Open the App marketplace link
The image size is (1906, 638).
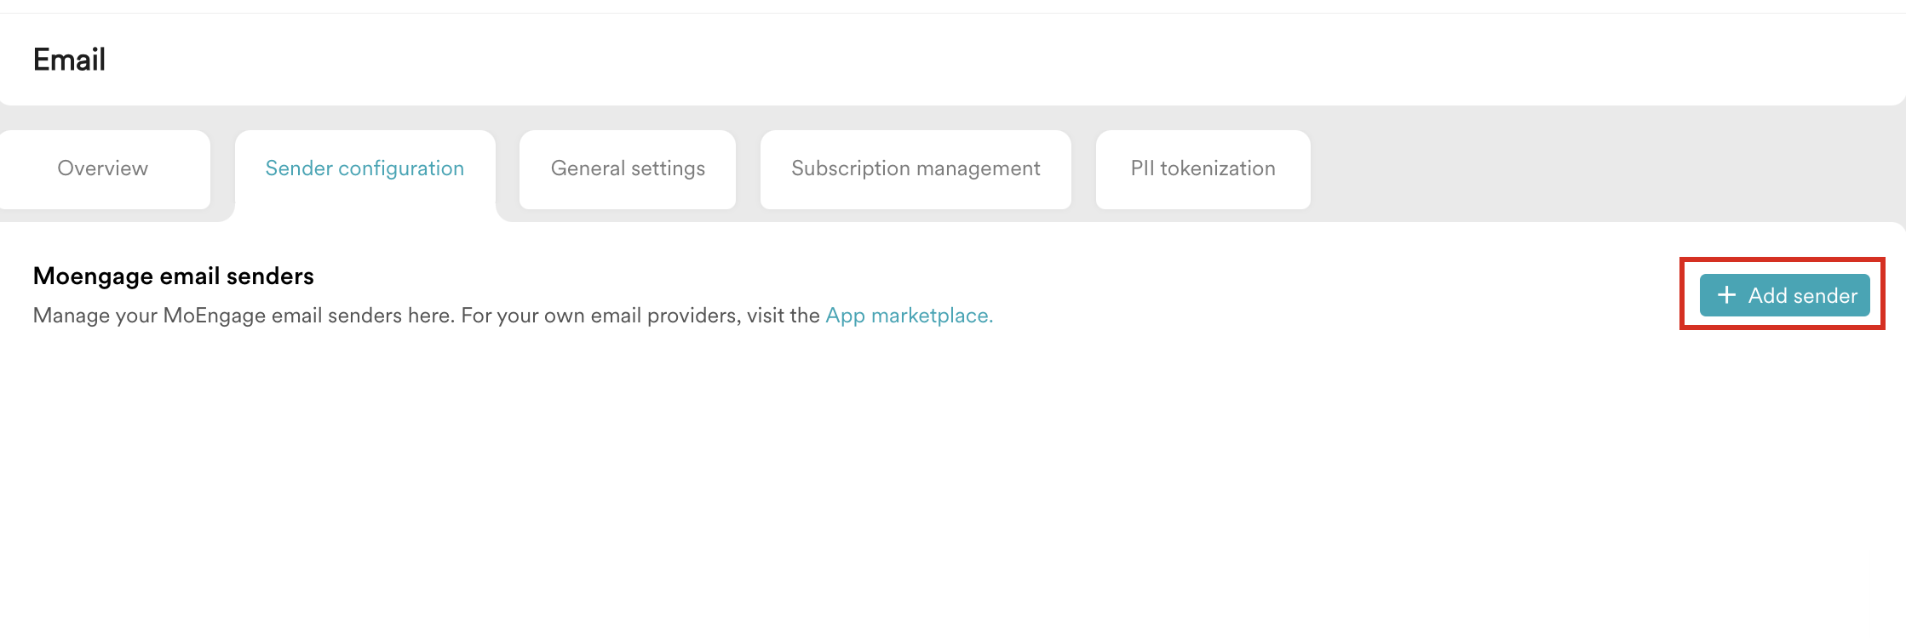(909, 316)
